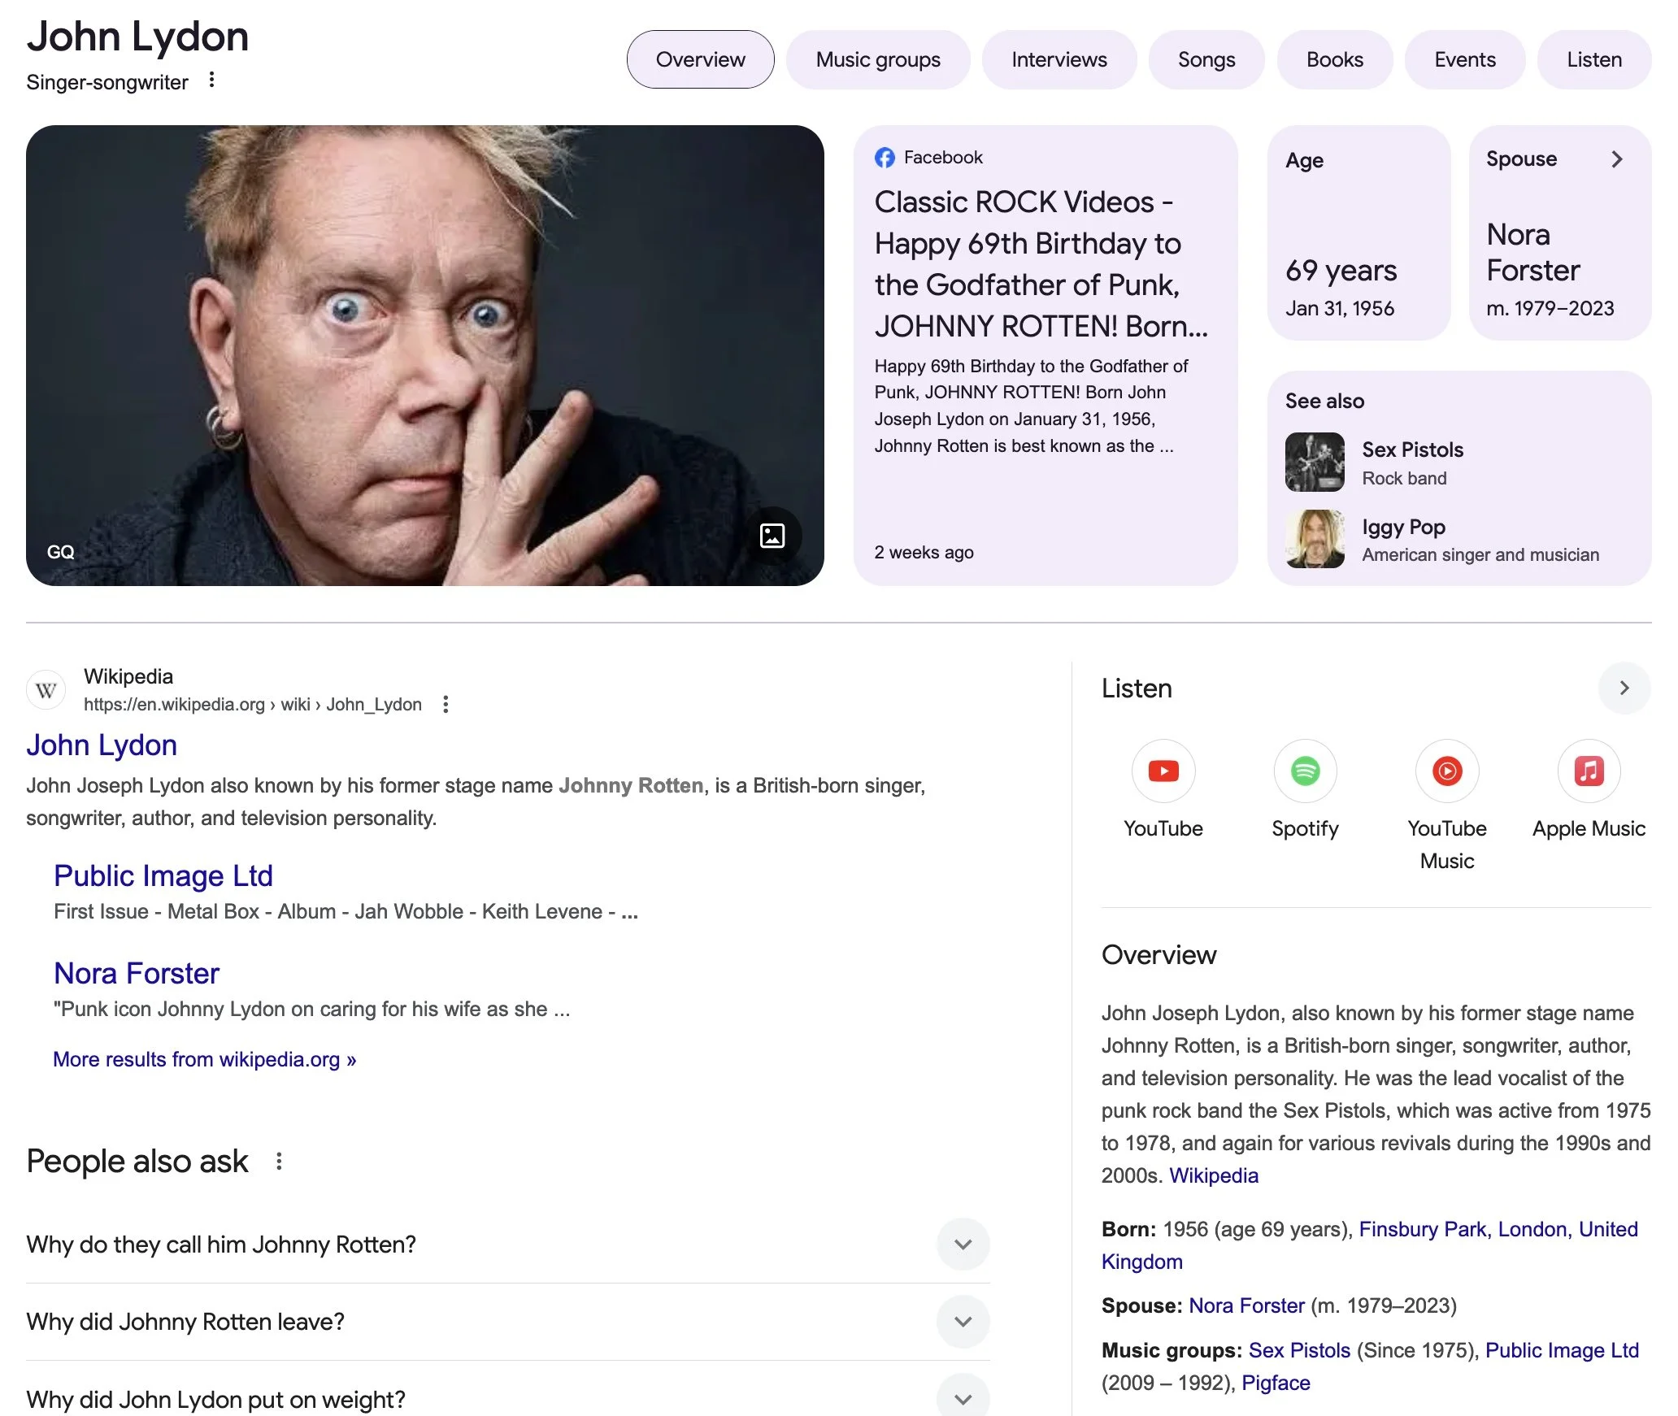The height and width of the screenshot is (1416, 1678).
Task: Open Spotify listen icon
Action: tap(1305, 771)
